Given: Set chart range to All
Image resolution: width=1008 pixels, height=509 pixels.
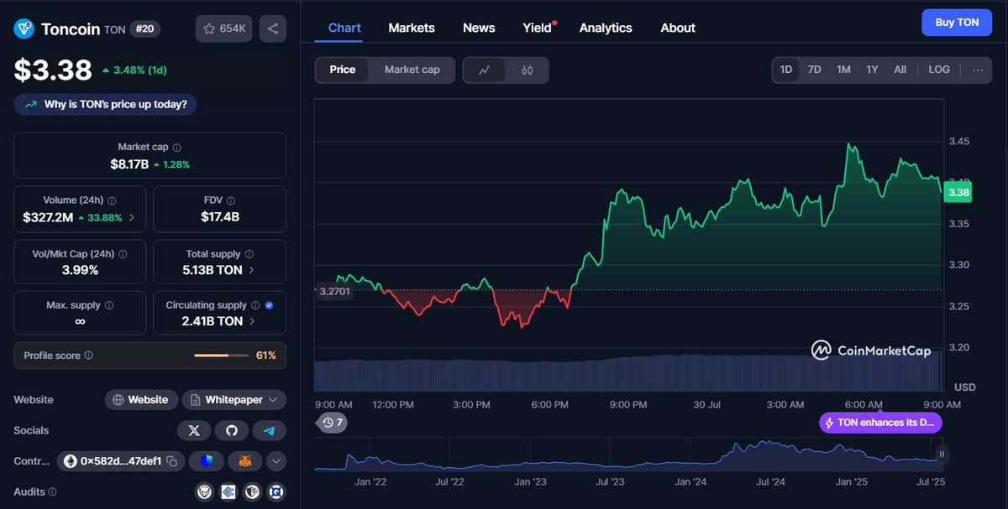Looking at the screenshot, I should [900, 70].
